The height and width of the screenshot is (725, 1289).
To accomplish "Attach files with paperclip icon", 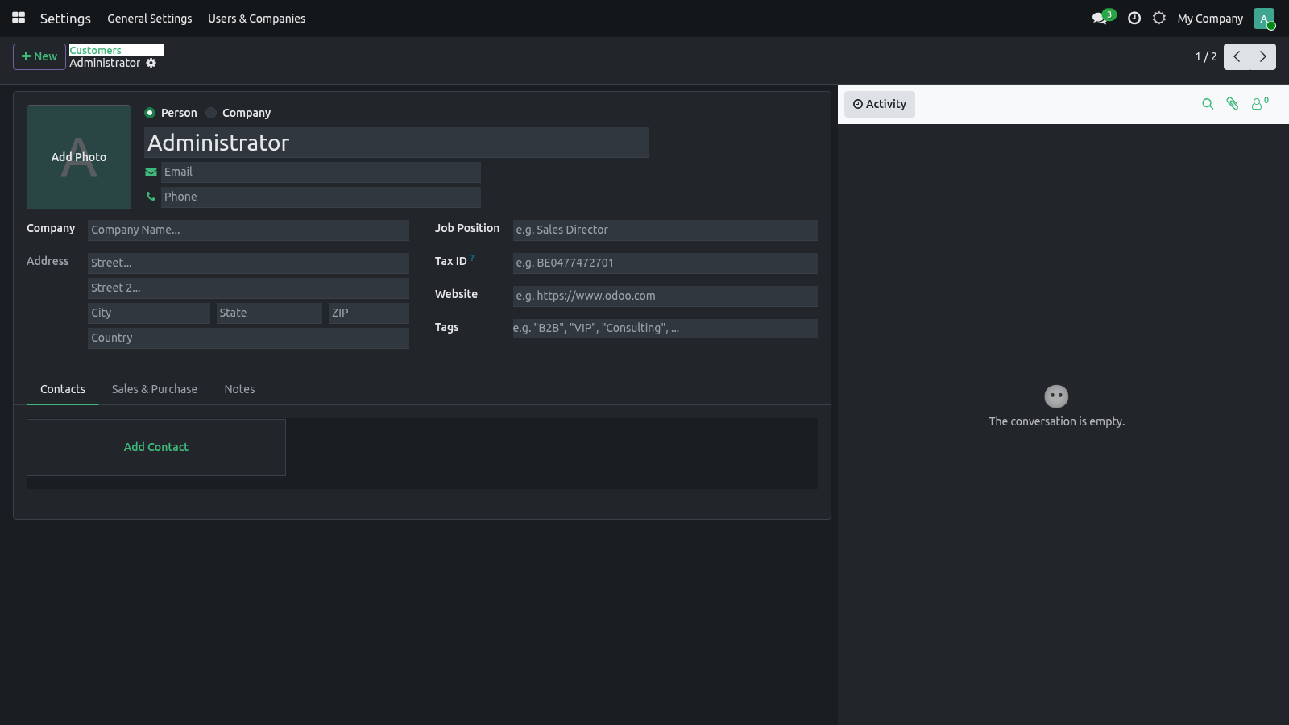I will [1233, 104].
